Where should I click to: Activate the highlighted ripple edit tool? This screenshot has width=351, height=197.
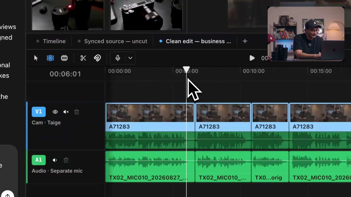coord(50,58)
